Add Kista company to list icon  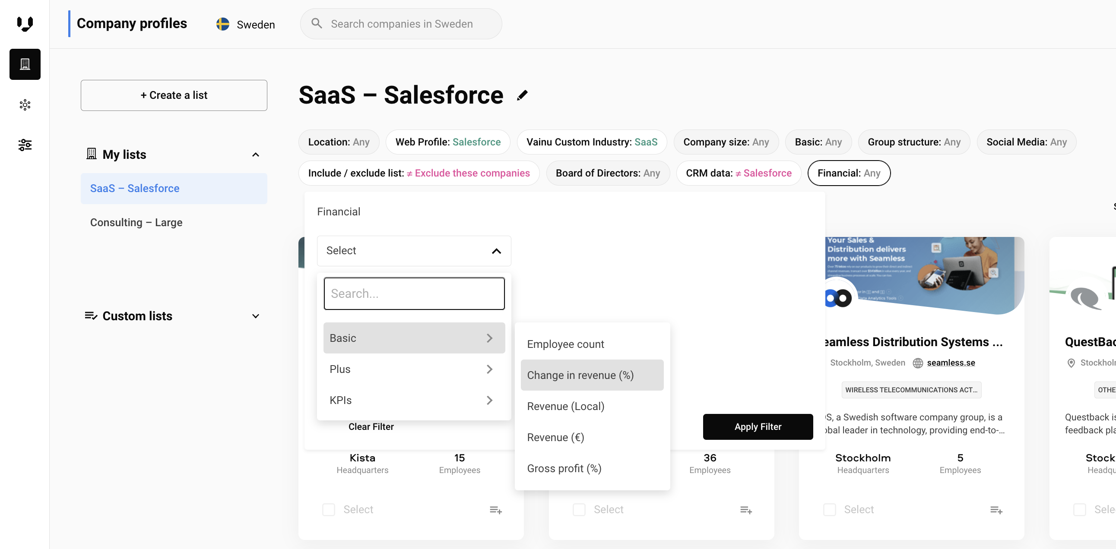pyautogui.click(x=496, y=510)
